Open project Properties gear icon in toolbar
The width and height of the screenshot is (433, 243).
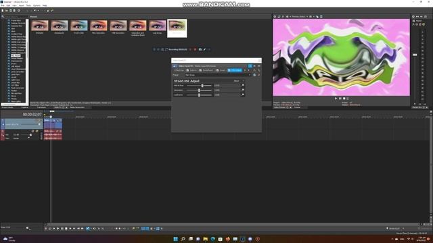[x=19, y=11]
